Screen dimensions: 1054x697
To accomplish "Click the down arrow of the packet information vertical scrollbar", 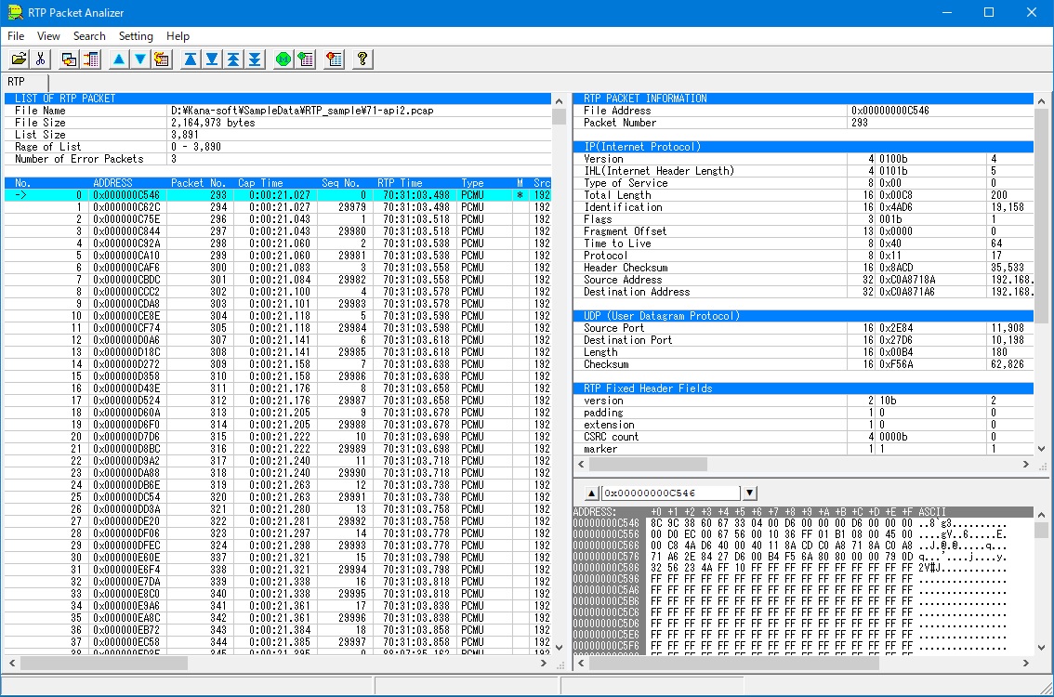I will click(1041, 449).
